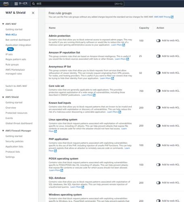Collapse the AWS Firewall Manager section
The height and width of the screenshot is (202, 184).
3,131
